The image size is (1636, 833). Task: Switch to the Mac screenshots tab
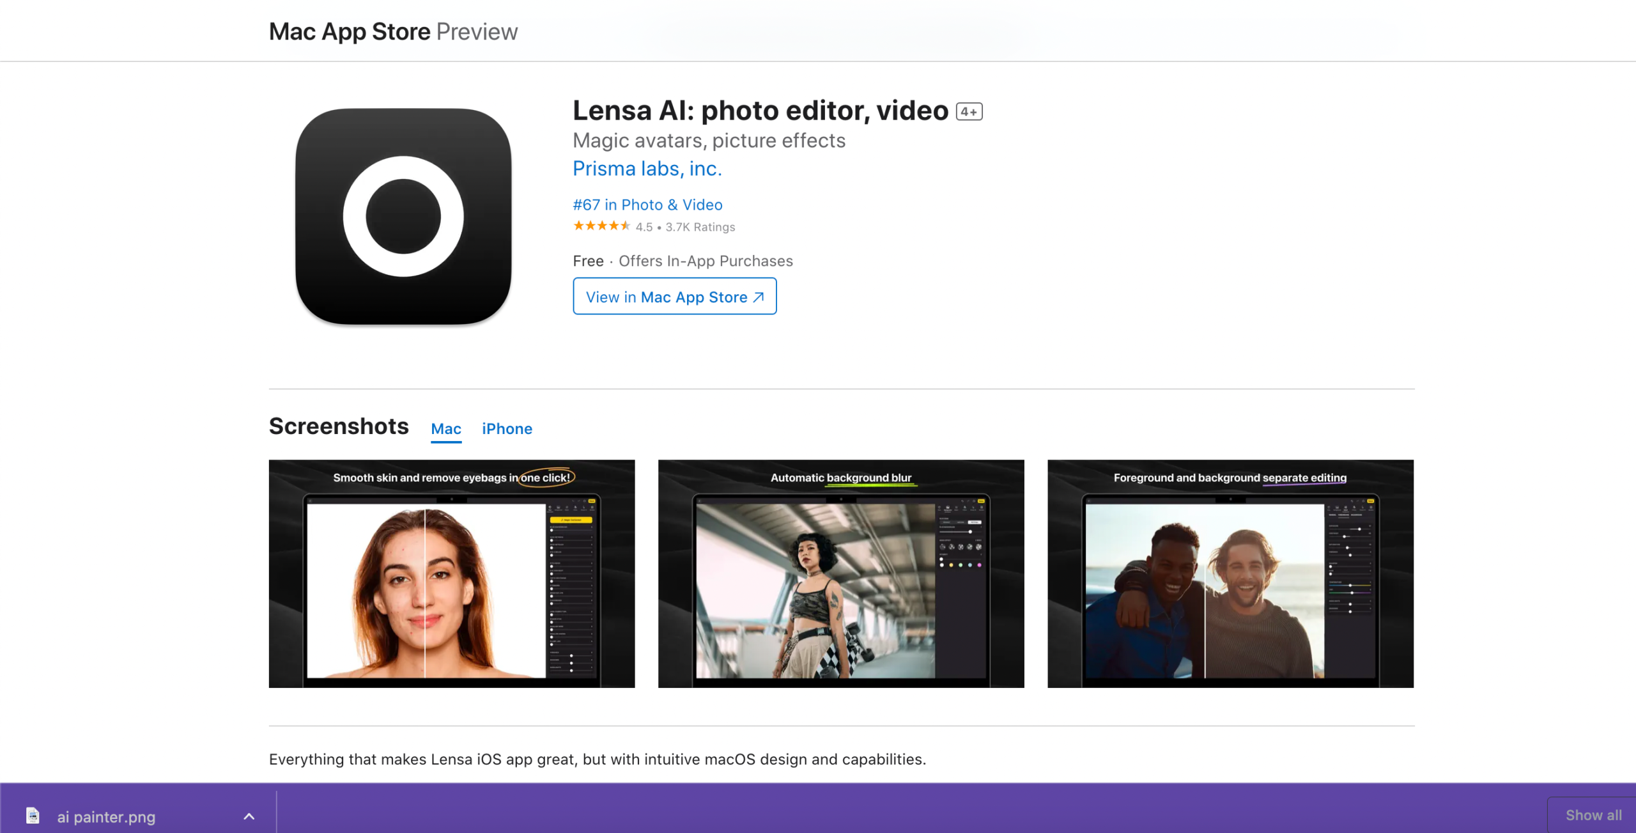(x=446, y=429)
